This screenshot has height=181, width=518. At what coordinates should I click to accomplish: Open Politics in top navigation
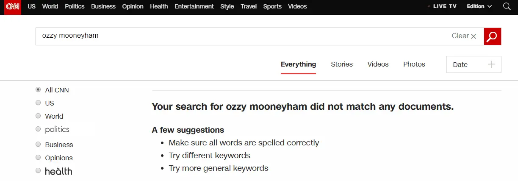(x=75, y=6)
